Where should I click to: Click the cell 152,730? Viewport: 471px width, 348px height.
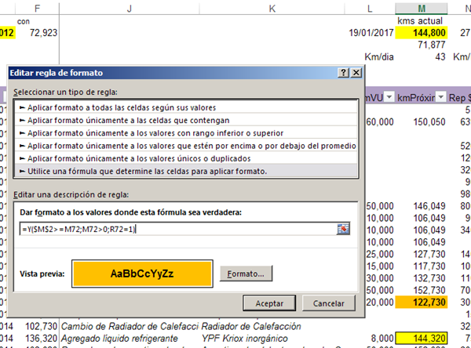click(422, 290)
